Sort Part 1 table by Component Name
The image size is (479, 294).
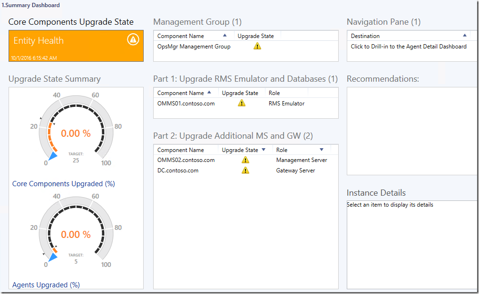(x=209, y=93)
